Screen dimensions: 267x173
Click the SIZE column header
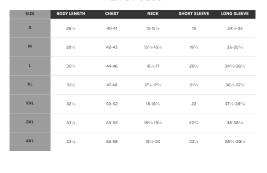tap(30, 14)
